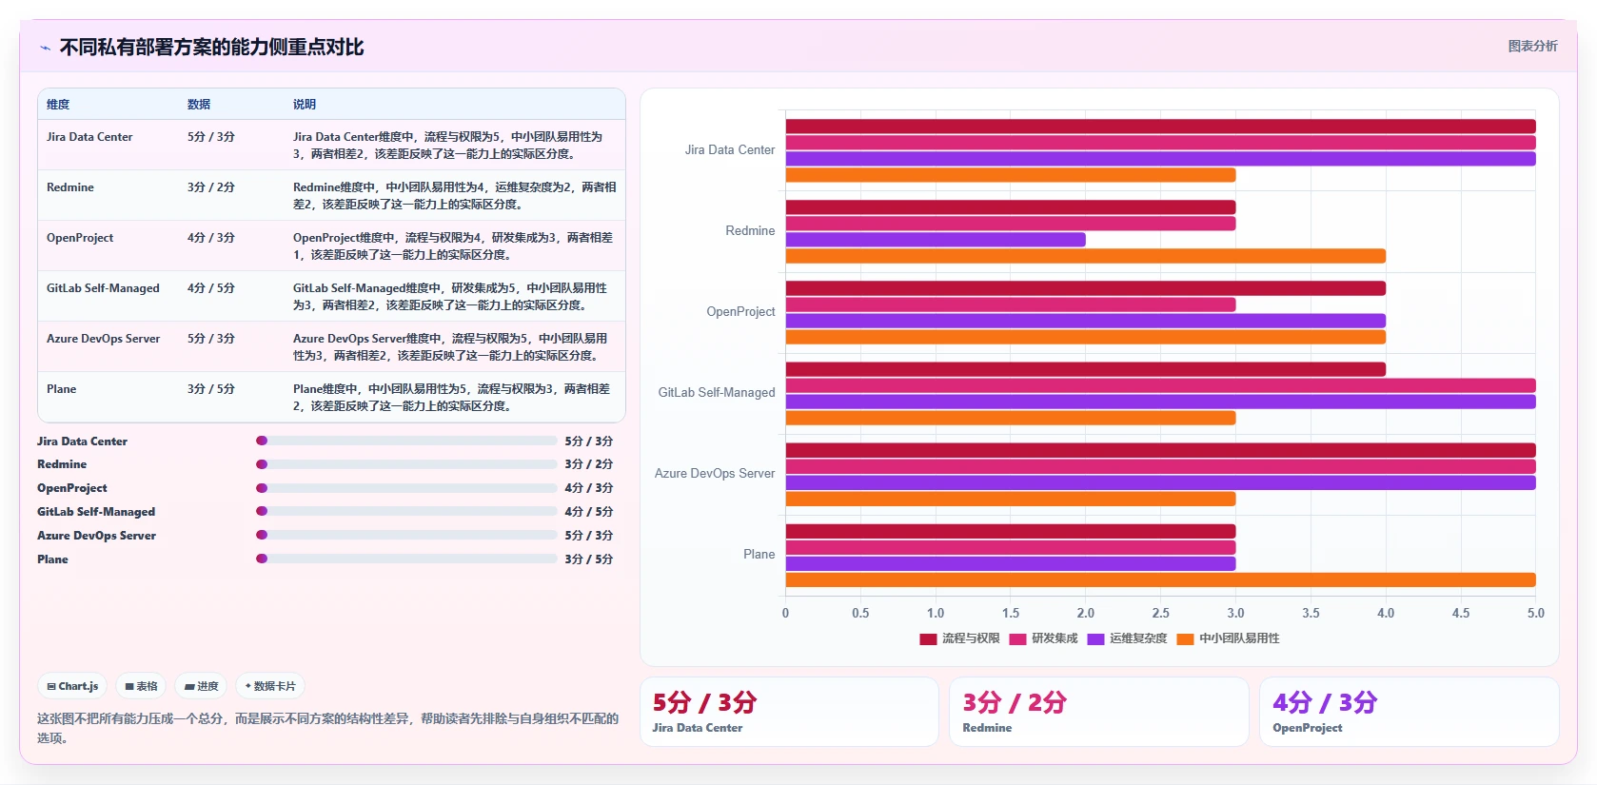Select the 维度 table column header
Viewport: 1597px width, 785px height.
(x=58, y=105)
